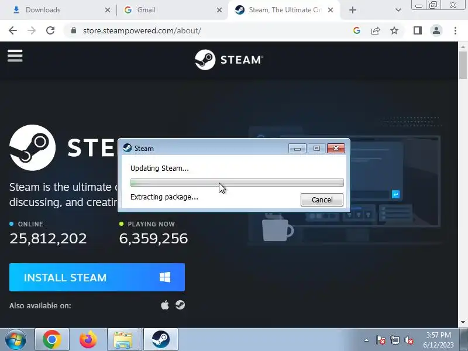Minimize the Steam updater dialog
This screenshot has width=468, height=351.
[297, 149]
